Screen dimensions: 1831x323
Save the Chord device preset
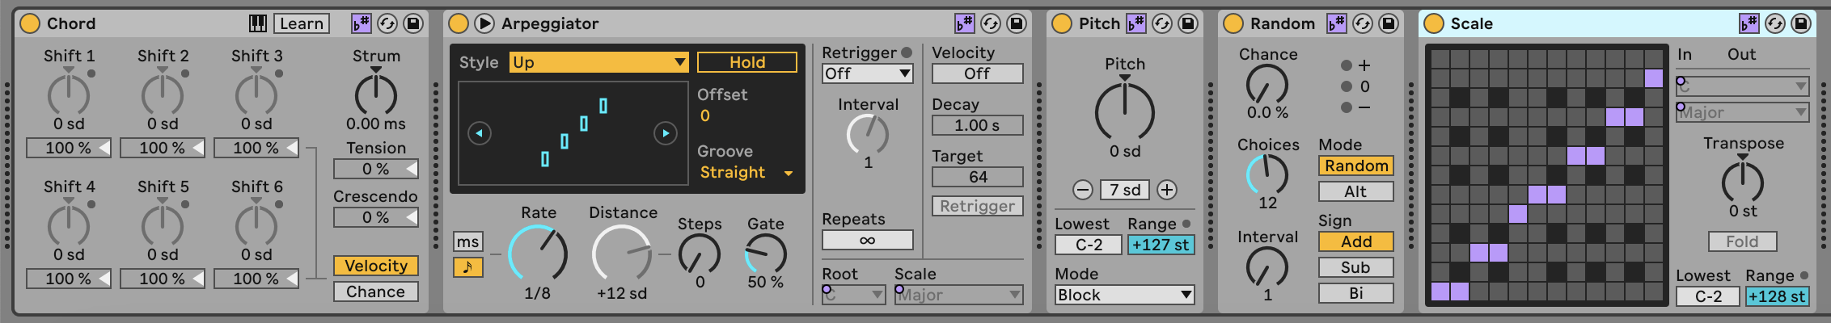click(x=413, y=23)
